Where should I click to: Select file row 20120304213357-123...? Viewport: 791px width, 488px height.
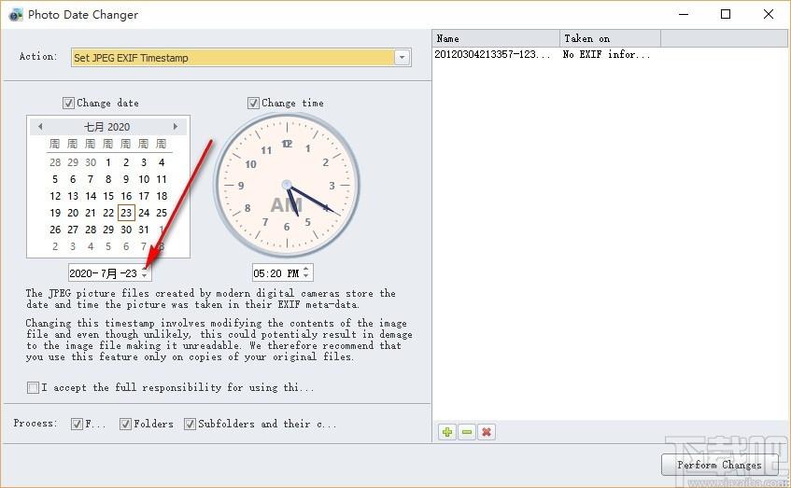[492, 54]
